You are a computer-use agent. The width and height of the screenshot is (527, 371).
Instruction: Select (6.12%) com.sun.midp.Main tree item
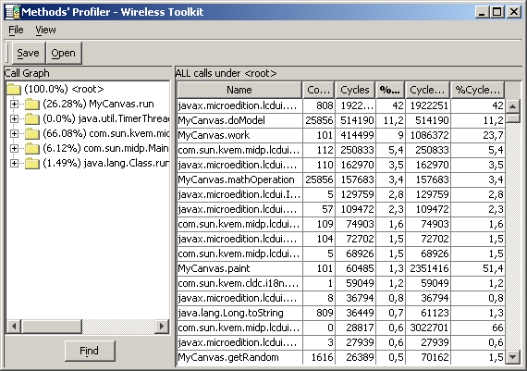pyautogui.click(x=105, y=148)
